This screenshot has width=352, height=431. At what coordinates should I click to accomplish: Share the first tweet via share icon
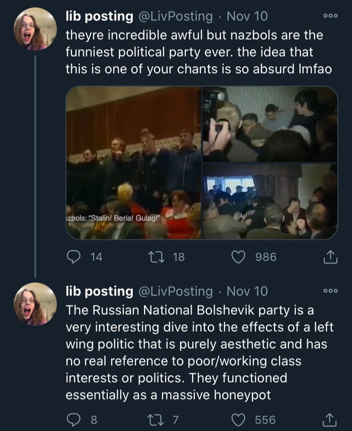click(330, 257)
